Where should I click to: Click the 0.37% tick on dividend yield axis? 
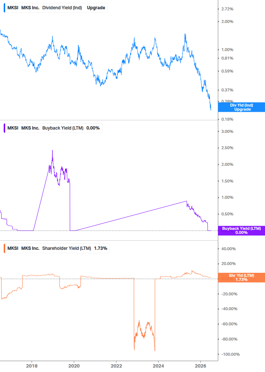[x=227, y=90]
